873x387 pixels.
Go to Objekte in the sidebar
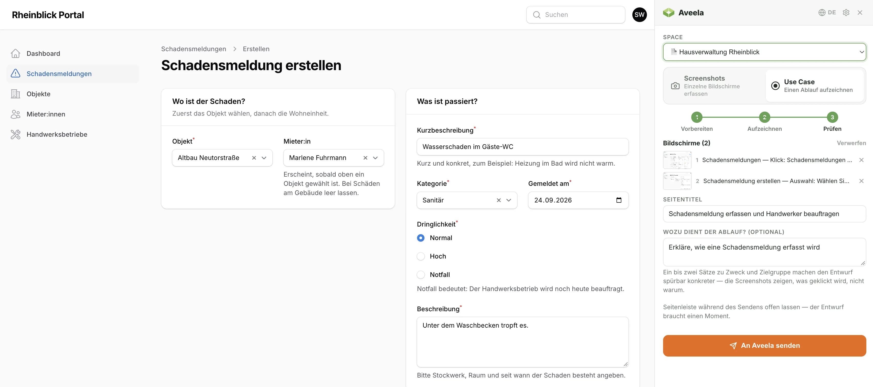click(x=72, y=94)
